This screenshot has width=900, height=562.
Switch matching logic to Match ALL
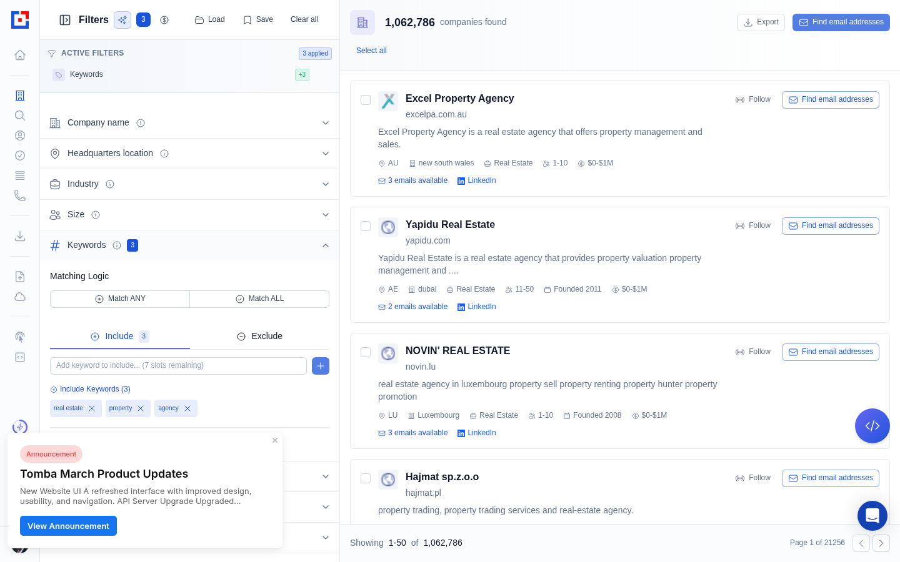259,299
